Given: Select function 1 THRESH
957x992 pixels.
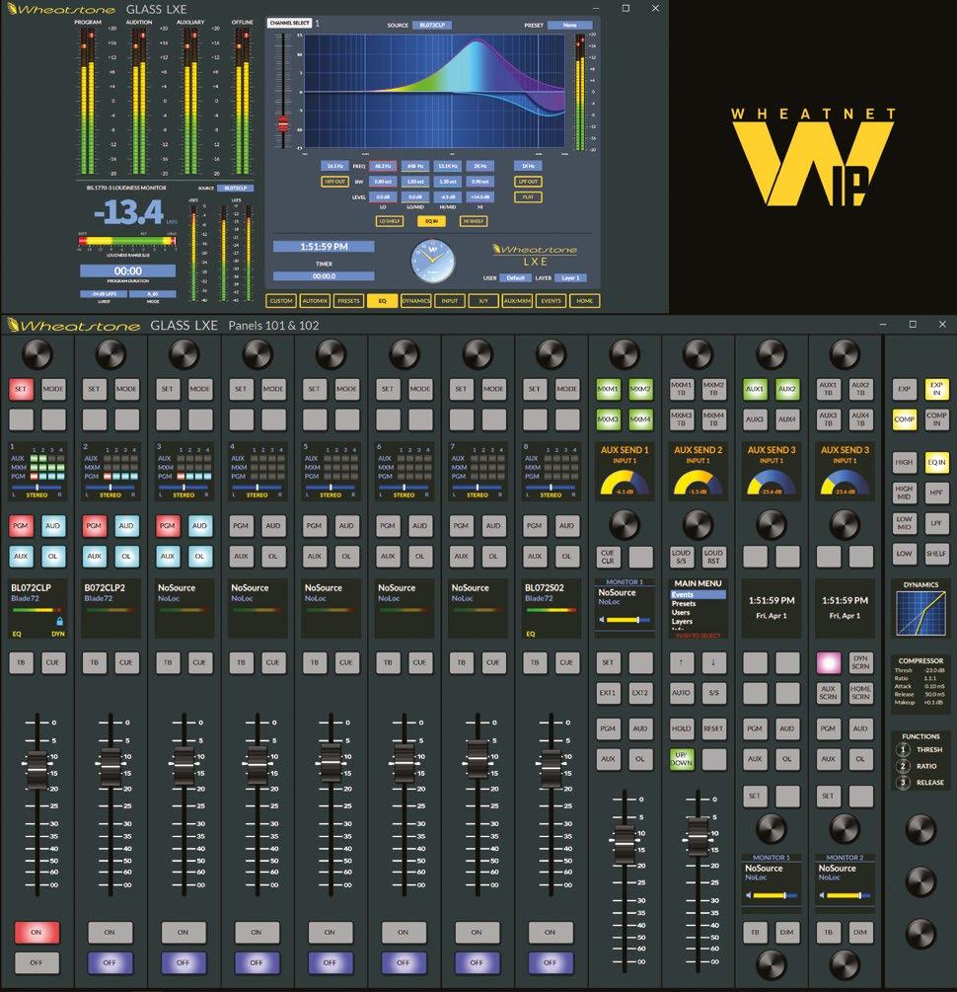Looking at the screenshot, I should click(920, 750).
